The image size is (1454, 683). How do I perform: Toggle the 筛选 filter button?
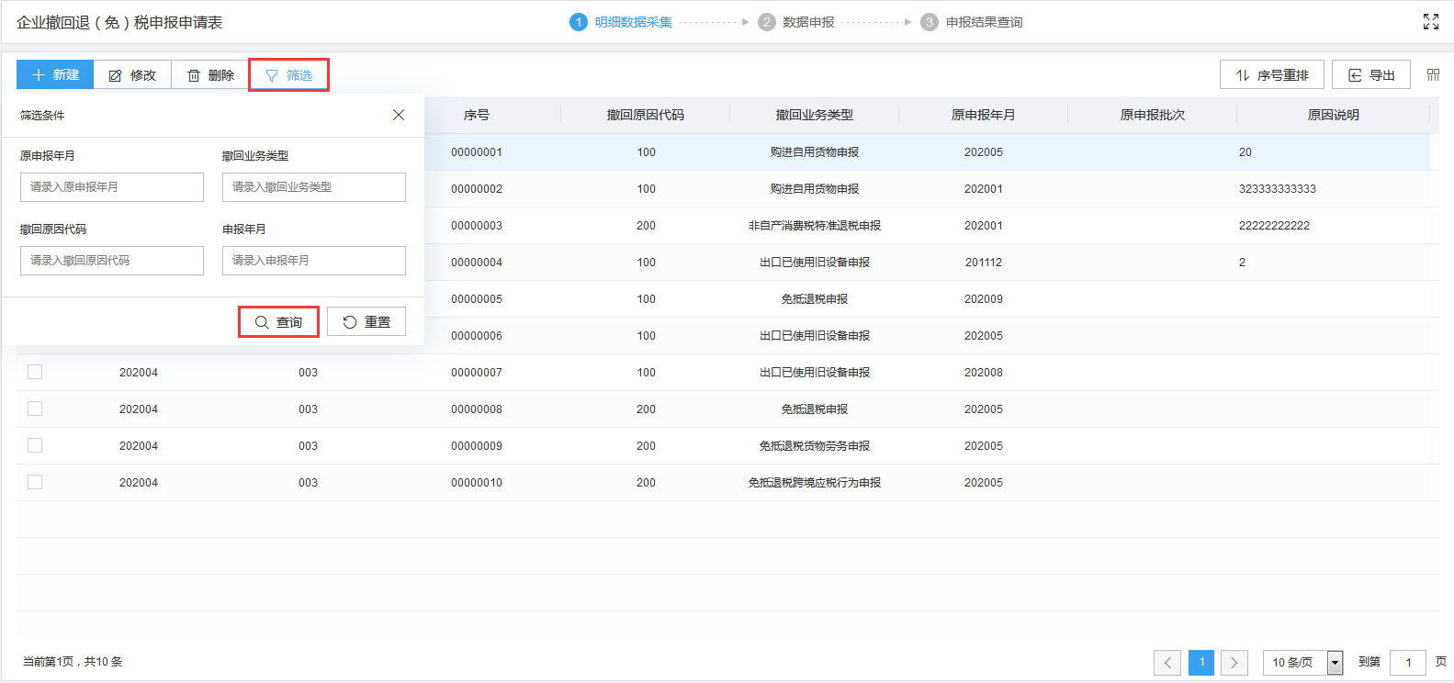point(288,75)
